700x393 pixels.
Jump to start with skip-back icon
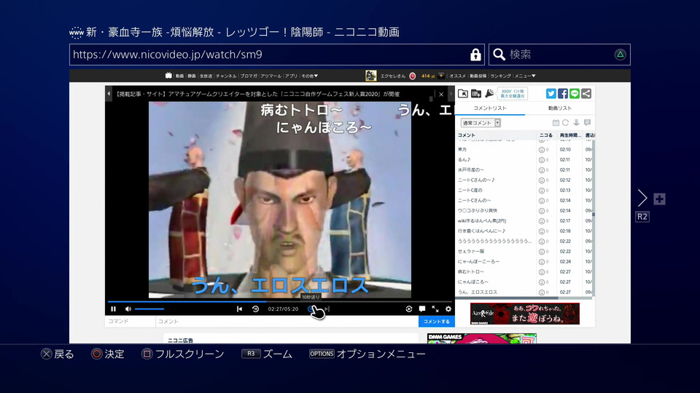(x=240, y=309)
